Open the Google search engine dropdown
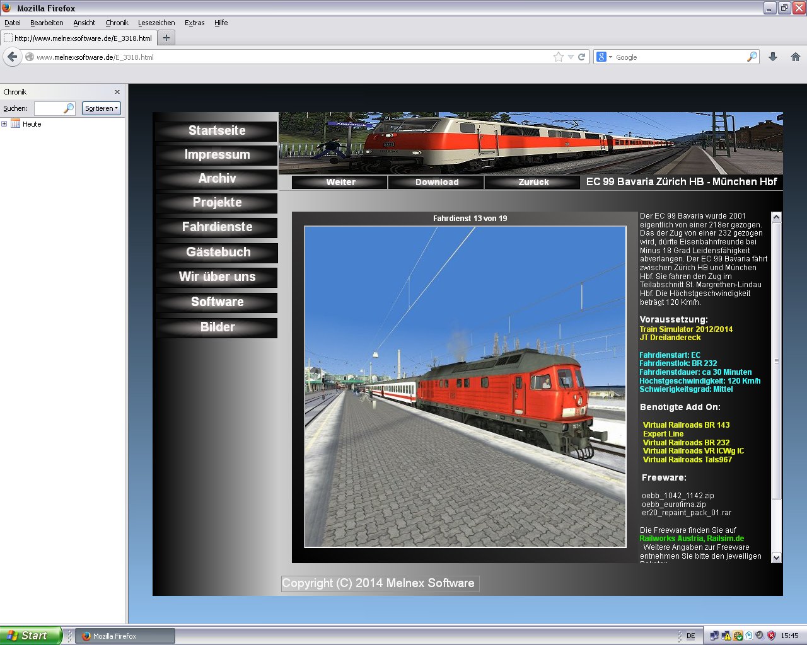Viewport: 807px width, 645px height. (604, 57)
